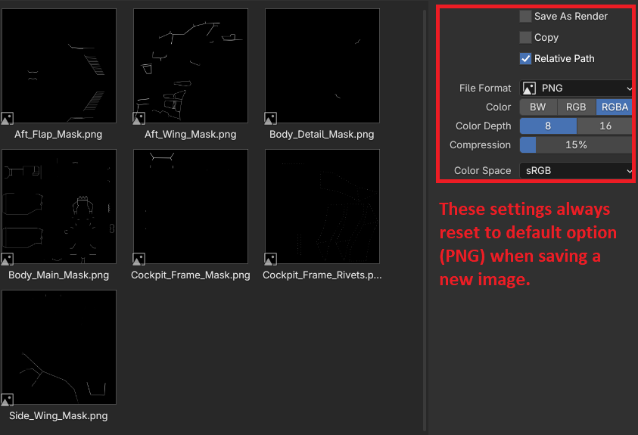This screenshot has width=638, height=435.
Task: Enable the Save As Render checkbox
Action: (x=525, y=17)
